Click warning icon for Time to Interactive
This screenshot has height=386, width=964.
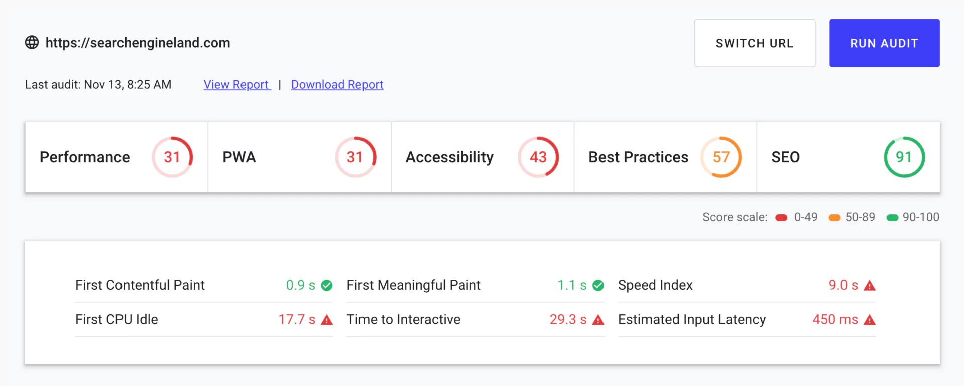(598, 320)
